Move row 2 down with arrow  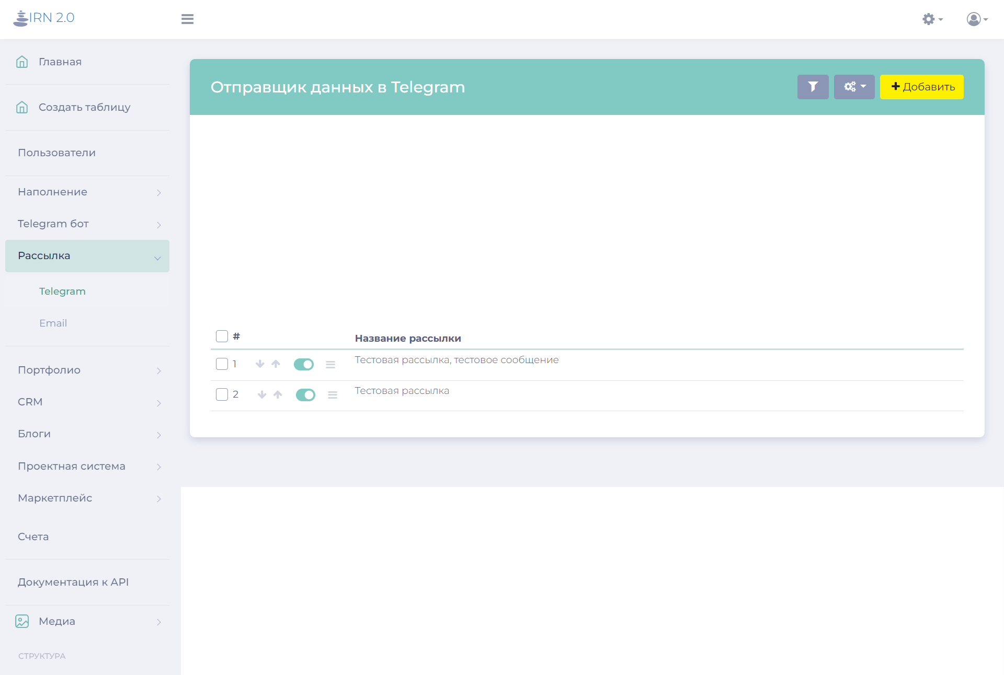tap(262, 394)
